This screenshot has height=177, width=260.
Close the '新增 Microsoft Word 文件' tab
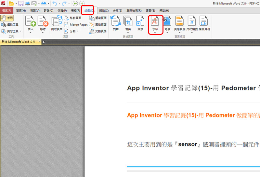point(39,41)
